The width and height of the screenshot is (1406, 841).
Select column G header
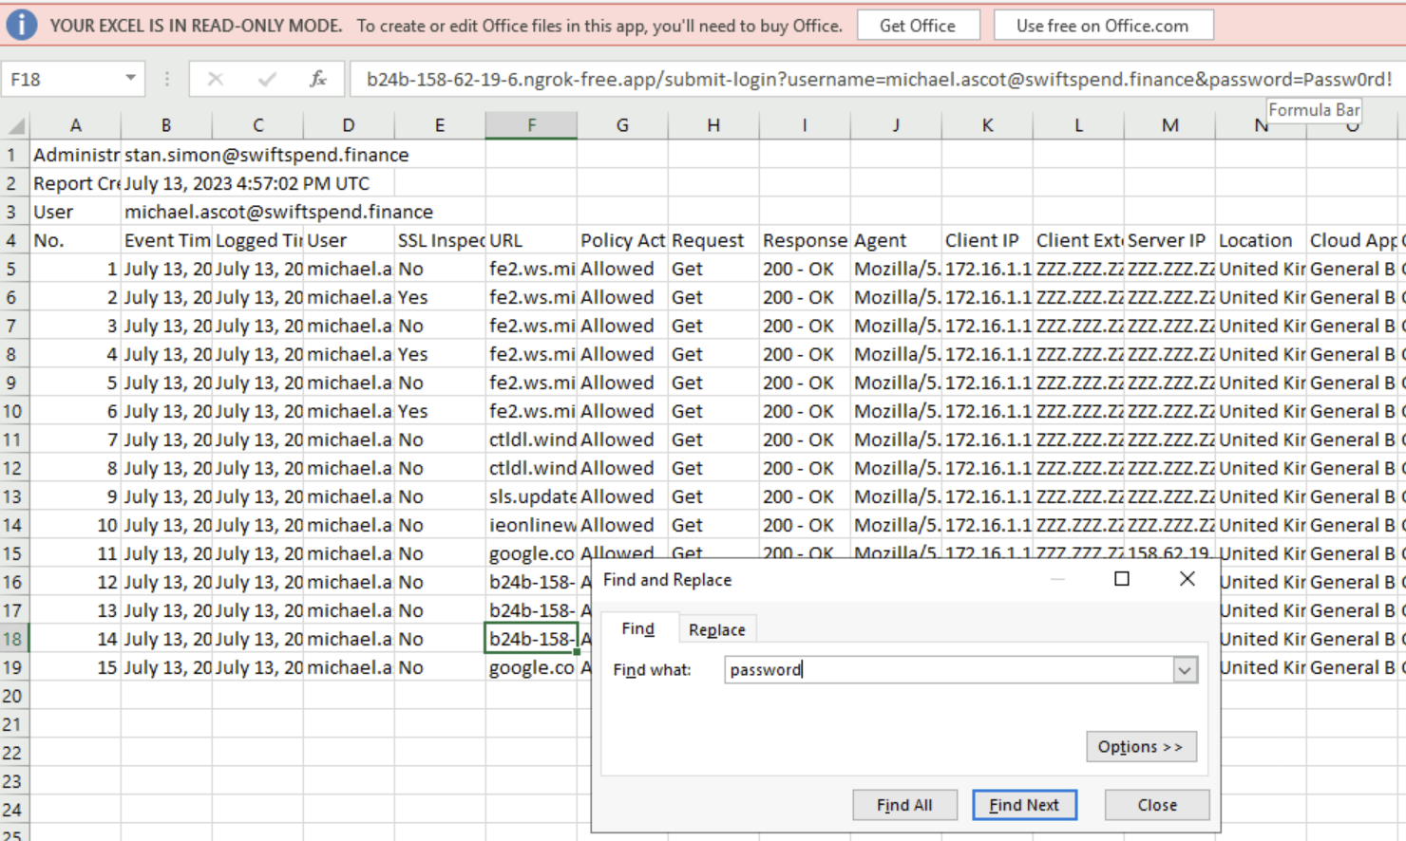(x=622, y=125)
